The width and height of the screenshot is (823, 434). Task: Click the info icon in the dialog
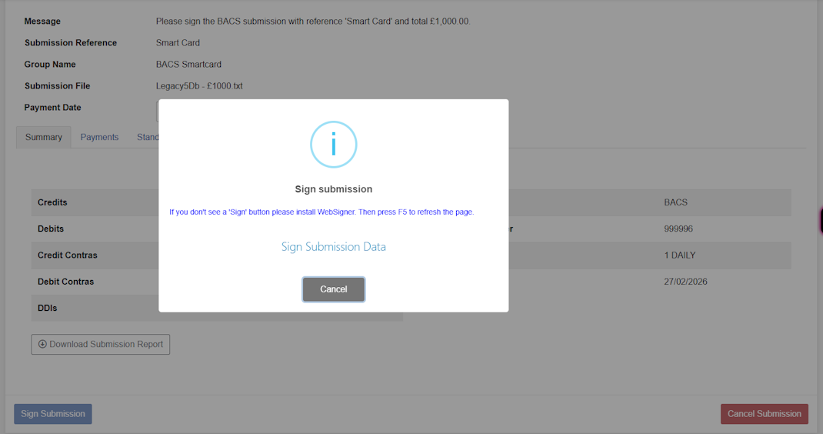333,144
